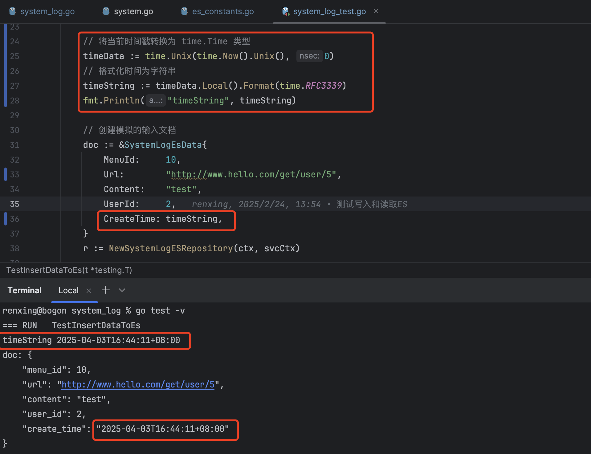Viewport: 591px width, 454px height.
Task: Open the terminal sessions dropdown chevron
Action: (122, 290)
